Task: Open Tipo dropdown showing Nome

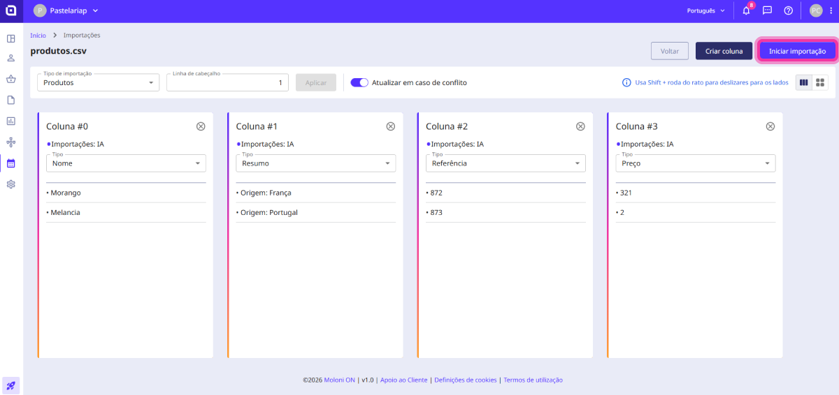Action: 126,163
